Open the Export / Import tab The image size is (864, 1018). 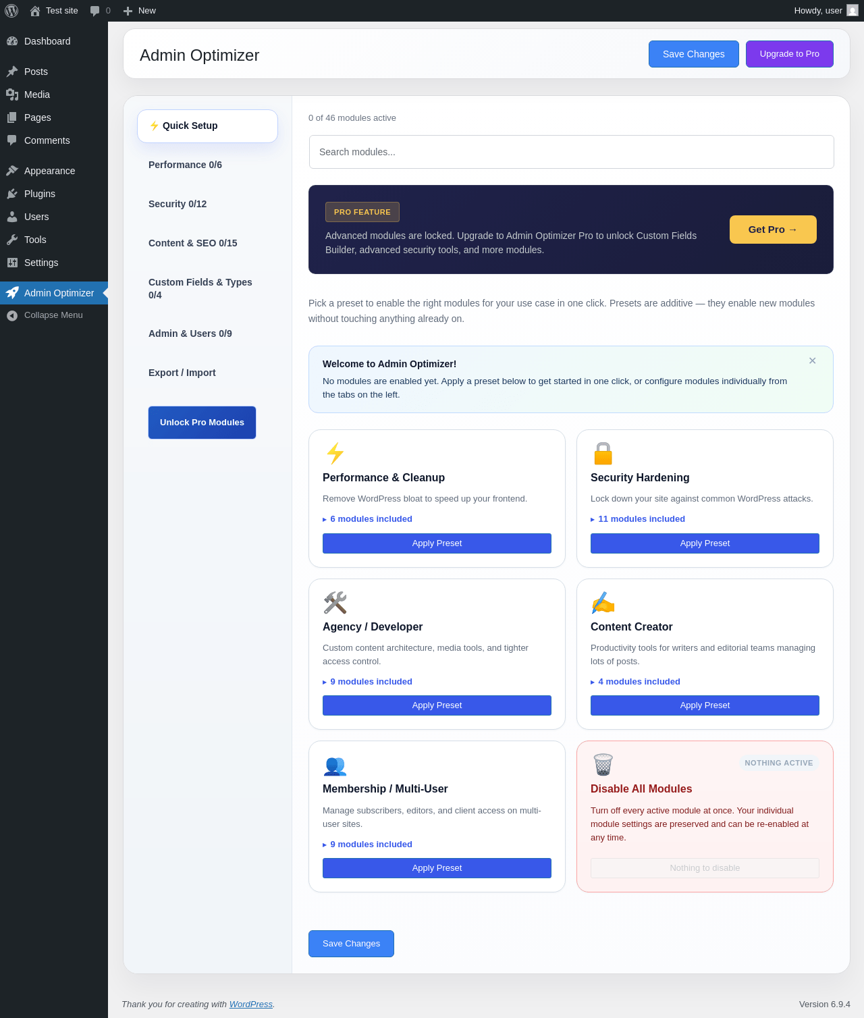(x=207, y=373)
